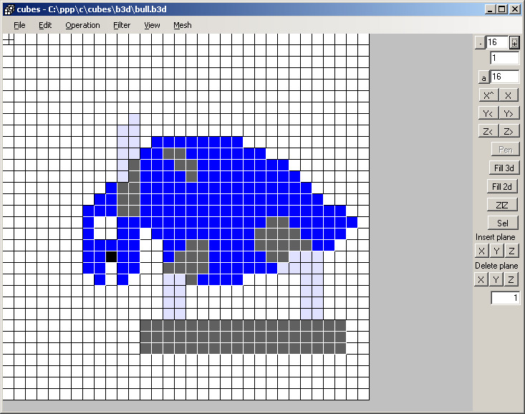Delete plane along Y axis
Viewport: 525px width, 414px height.
[x=496, y=279]
